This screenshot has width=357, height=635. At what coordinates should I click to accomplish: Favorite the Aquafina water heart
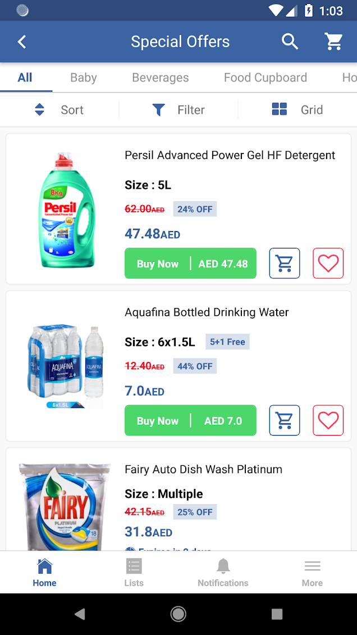pyautogui.click(x=328, y=420)
